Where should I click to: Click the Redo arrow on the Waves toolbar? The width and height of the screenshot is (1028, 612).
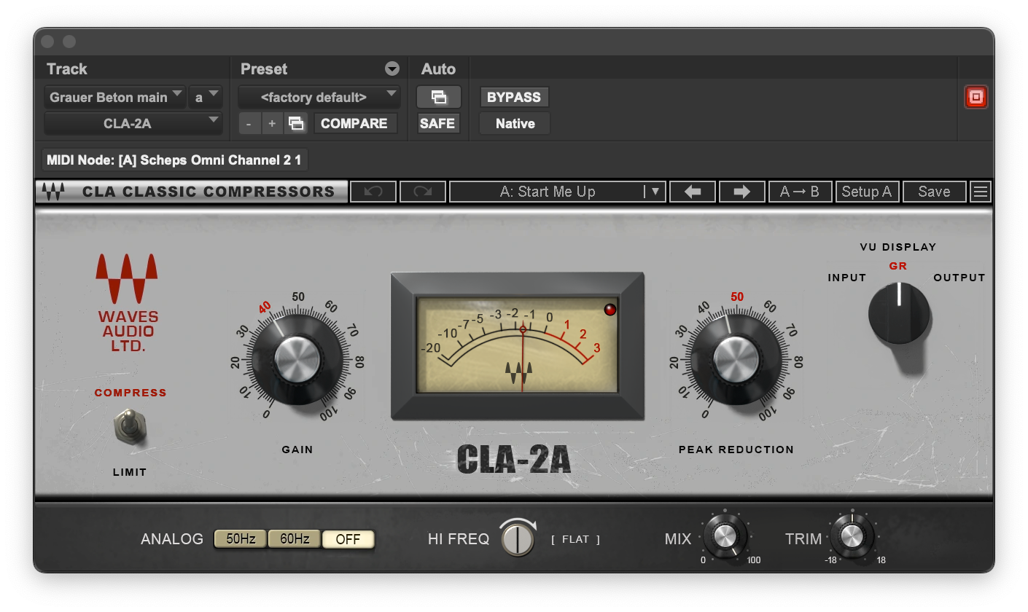(421, 191)
